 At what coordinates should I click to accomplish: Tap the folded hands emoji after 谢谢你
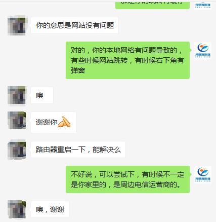[64, 122]
